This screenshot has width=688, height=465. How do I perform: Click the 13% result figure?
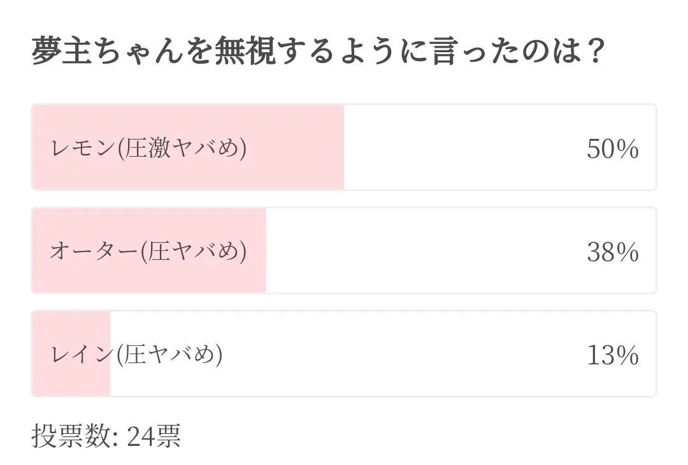(x=612, y=355)
